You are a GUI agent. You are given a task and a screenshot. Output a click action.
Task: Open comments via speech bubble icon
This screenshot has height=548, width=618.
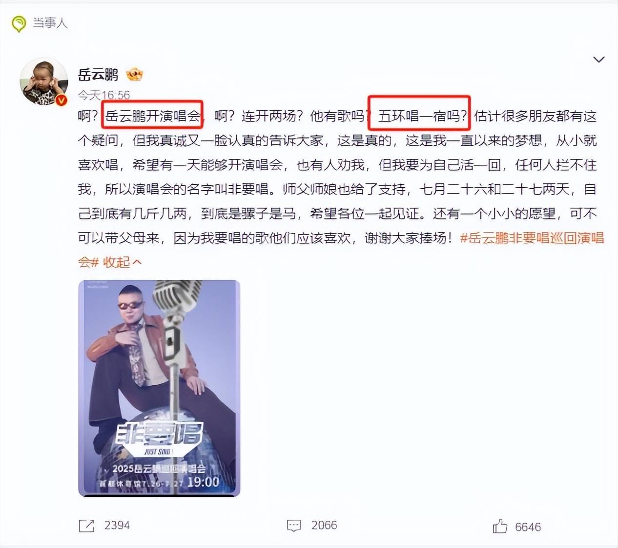click(x=294, y=526)
